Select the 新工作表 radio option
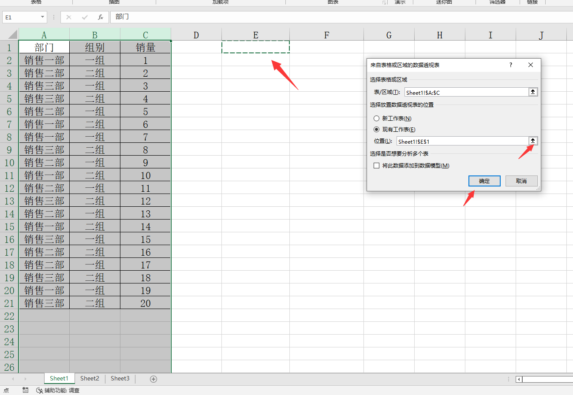The height and width of the screenshot is (395, 573). tap(376, 118)
